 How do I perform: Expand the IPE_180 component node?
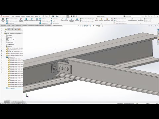tap(5, 52)
